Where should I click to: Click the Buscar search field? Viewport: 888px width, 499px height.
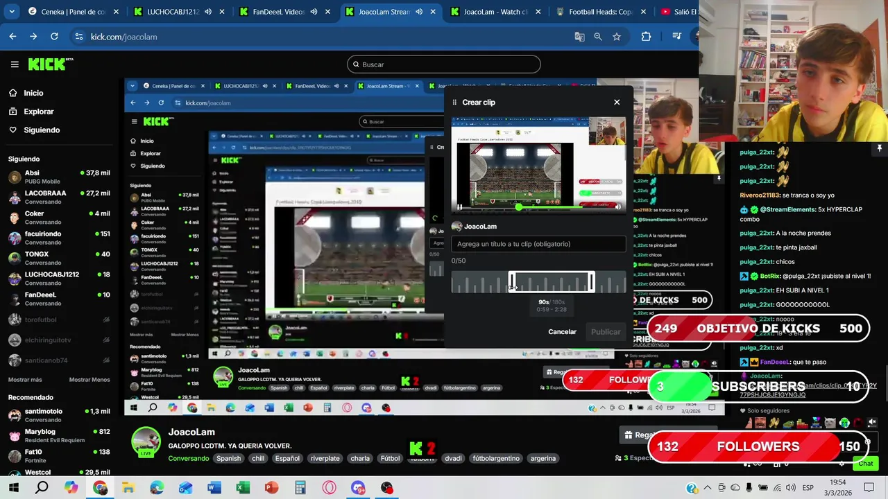click(444, 64)
